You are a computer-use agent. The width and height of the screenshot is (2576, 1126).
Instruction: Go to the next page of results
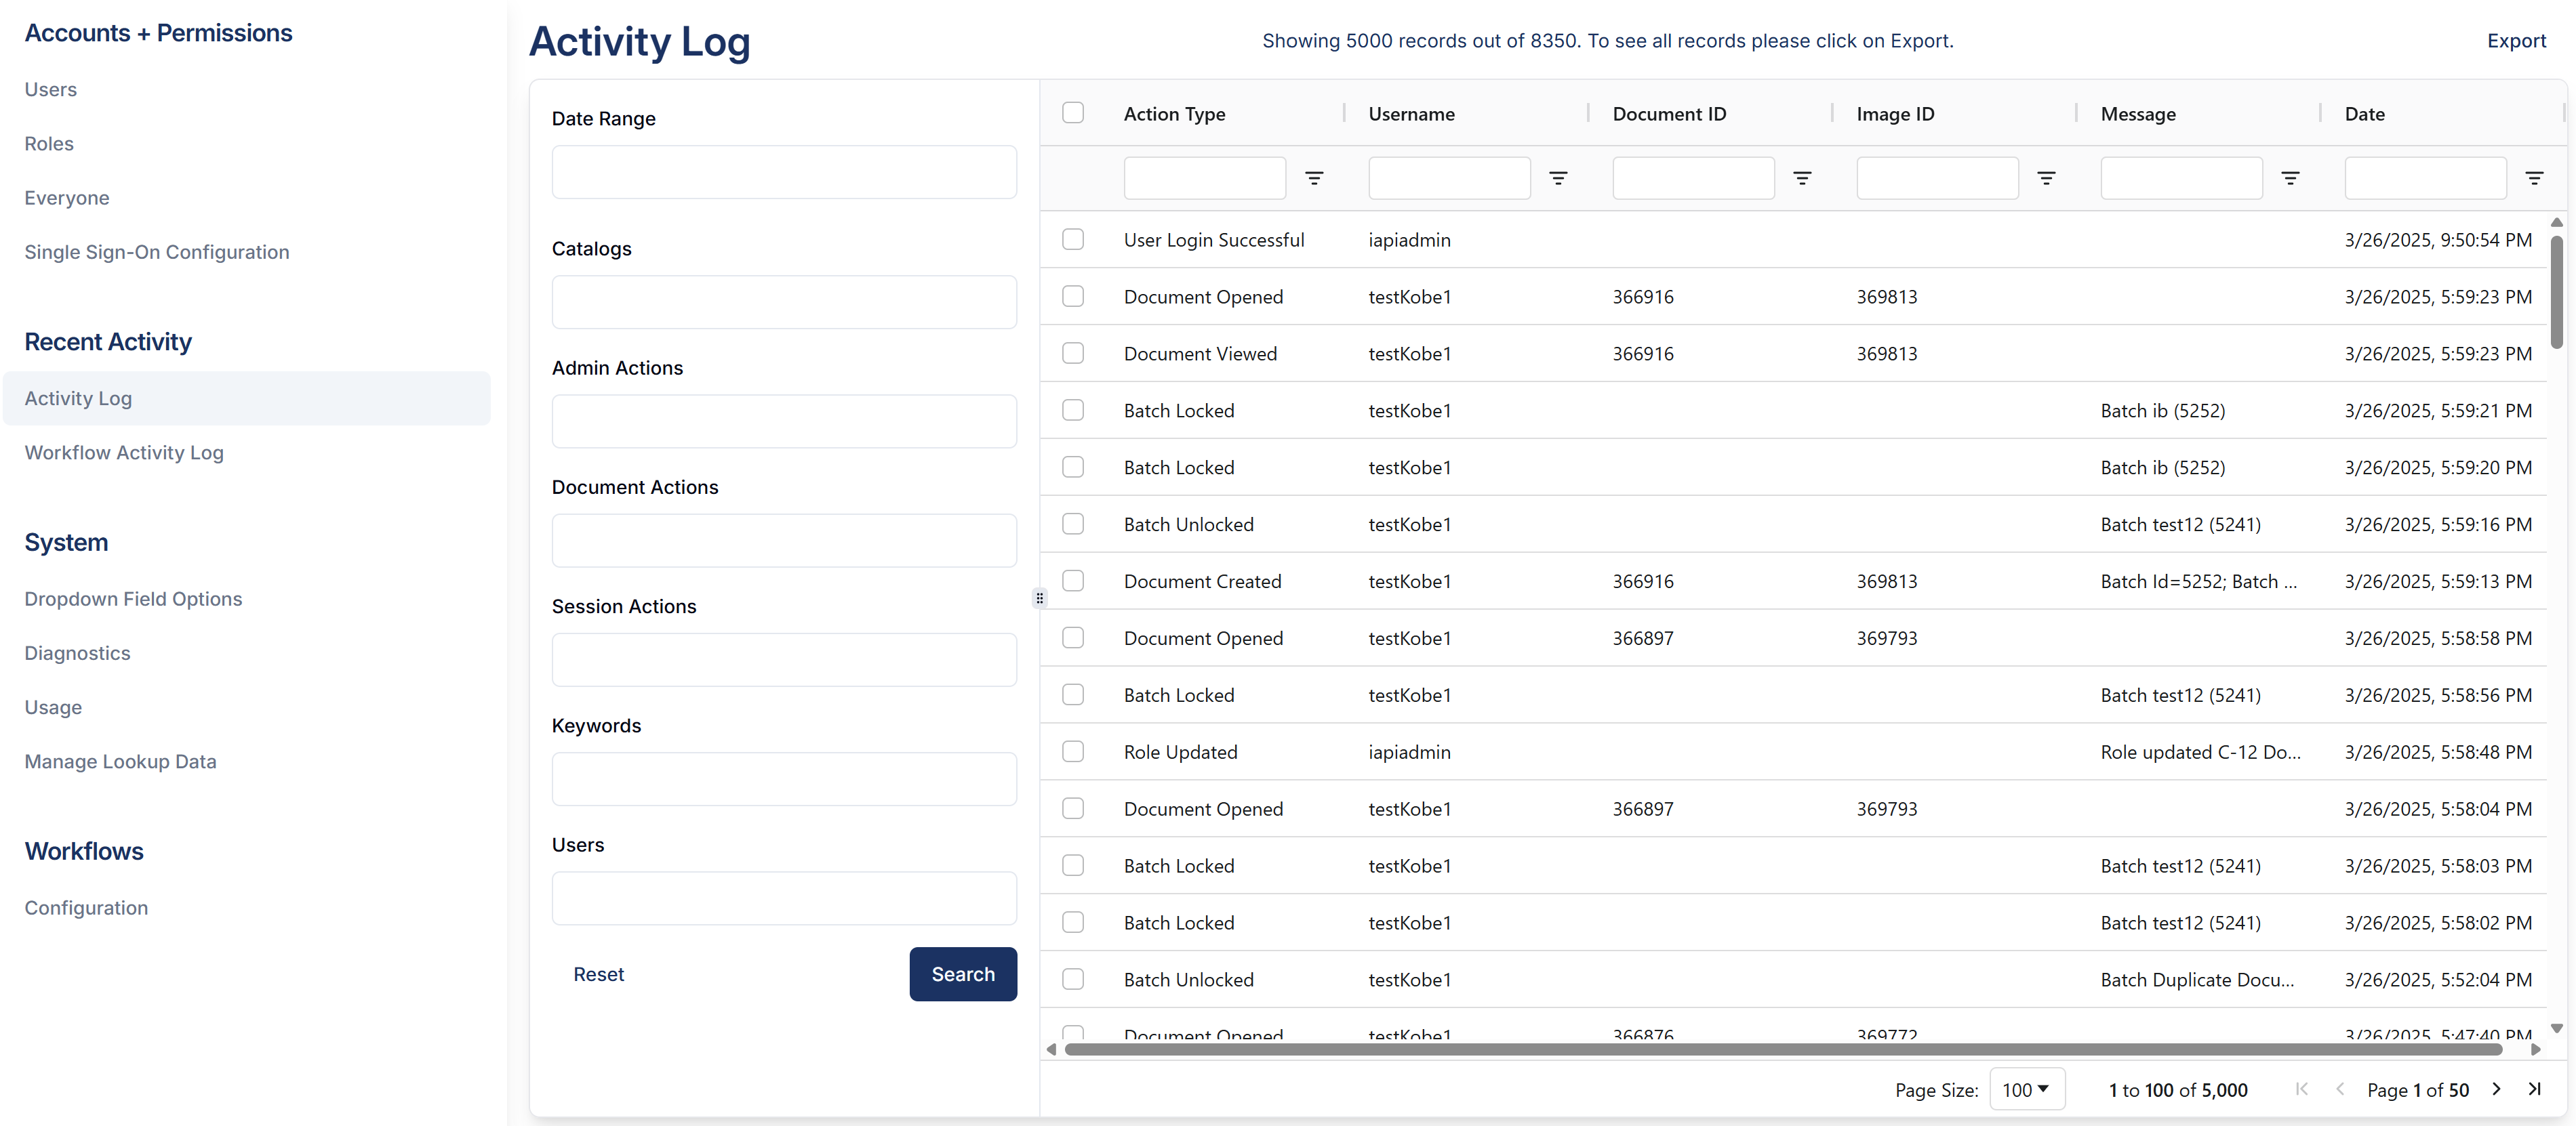pyautogui.click(x=2497, y=1089)
